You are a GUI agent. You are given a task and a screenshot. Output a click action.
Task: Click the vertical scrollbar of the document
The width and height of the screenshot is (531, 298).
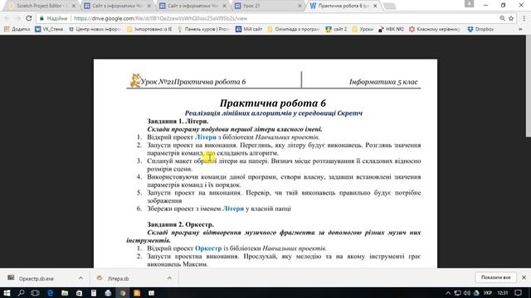tap(528, 86)
